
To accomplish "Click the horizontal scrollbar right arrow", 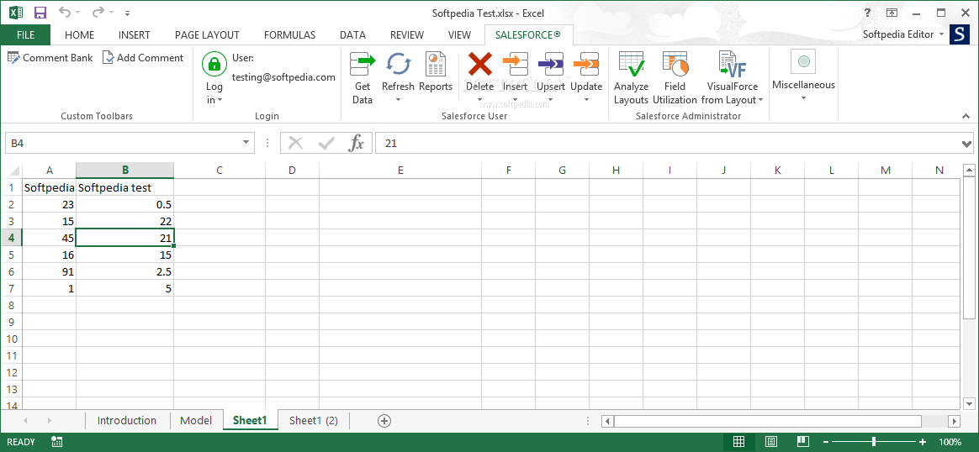I will click(x=954, y=422).
